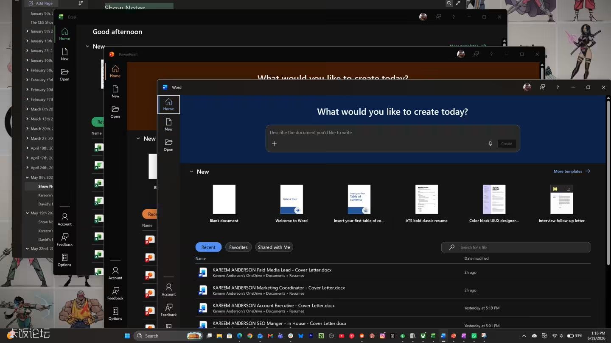This screenshot has height=343, width=611.
Task: Click the sort icon beside Add Page
Action: [x=81, y=3]
